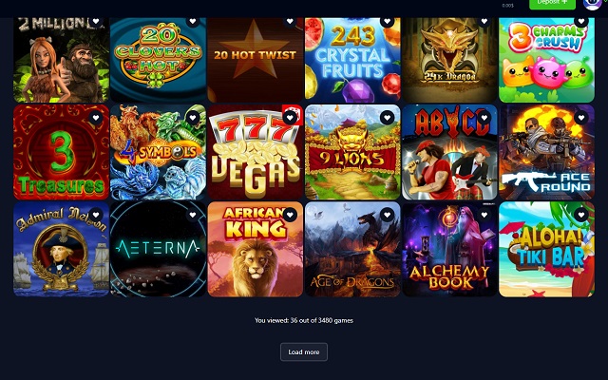Launch 243 Crystal Fruits game
The width and height of the screenshot is (608, 380).
point(352,60)
